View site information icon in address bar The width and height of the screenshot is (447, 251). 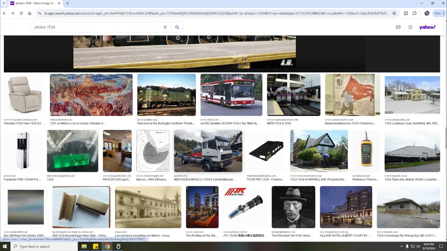tap(40, 13)
